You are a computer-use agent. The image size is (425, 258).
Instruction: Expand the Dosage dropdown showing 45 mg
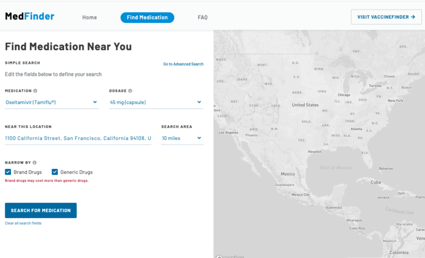156,102
